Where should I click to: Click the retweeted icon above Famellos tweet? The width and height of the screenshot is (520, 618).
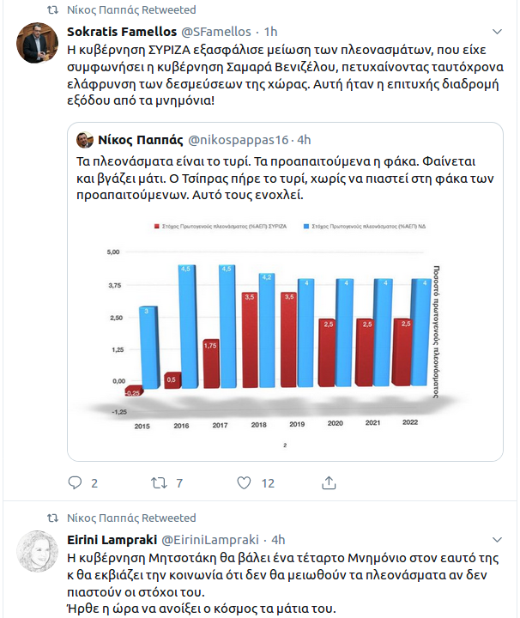tap(53, 9)
